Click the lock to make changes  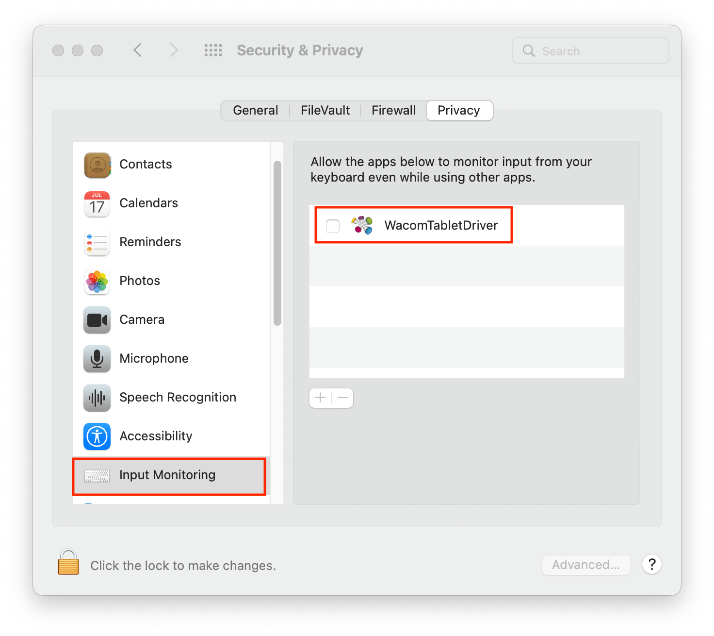pos(68,563)
